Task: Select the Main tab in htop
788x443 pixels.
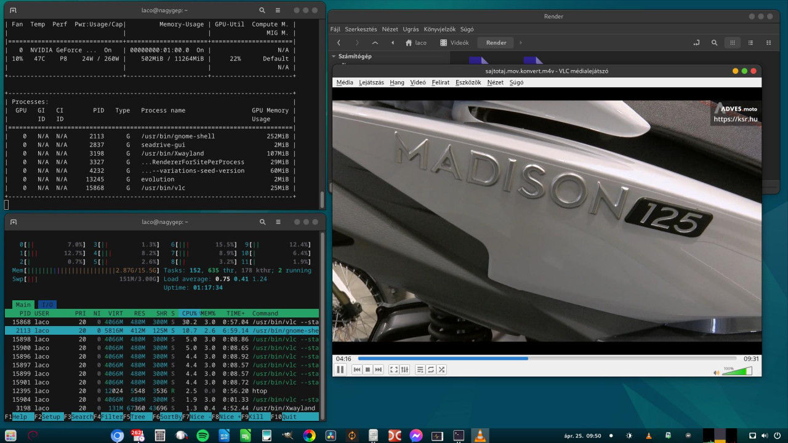Action: point(23,305)
